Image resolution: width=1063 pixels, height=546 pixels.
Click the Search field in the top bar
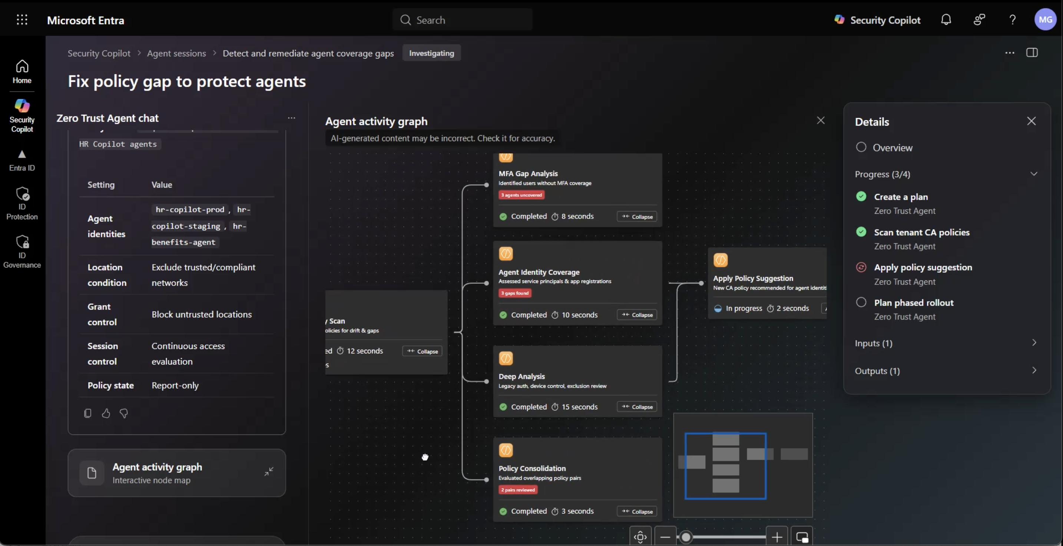coord(463,20)
